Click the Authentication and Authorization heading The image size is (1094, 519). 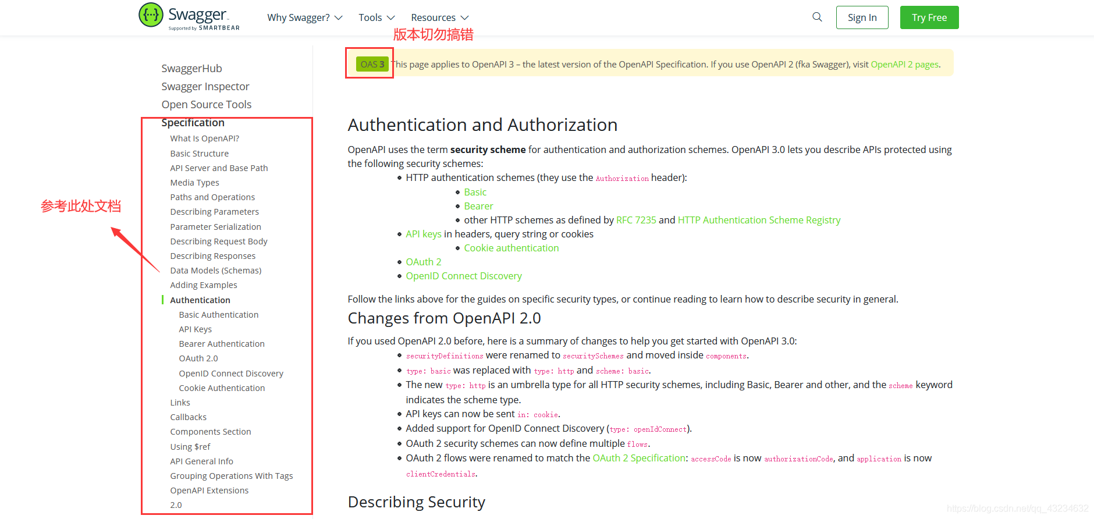pos(482,125)
